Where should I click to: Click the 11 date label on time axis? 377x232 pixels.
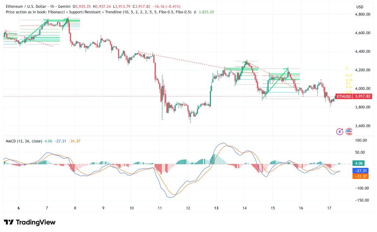pos(160,208)
